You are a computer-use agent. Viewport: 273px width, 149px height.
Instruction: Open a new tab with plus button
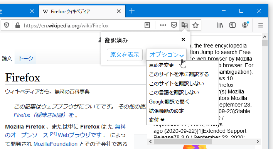(132, 11)
